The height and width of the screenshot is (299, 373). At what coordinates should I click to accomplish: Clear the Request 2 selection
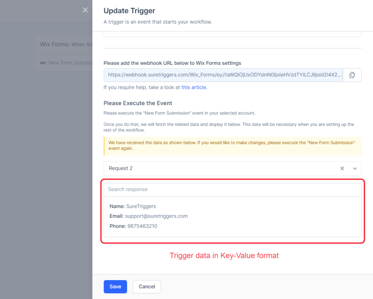pyautogui.click(x=342, y=168)
